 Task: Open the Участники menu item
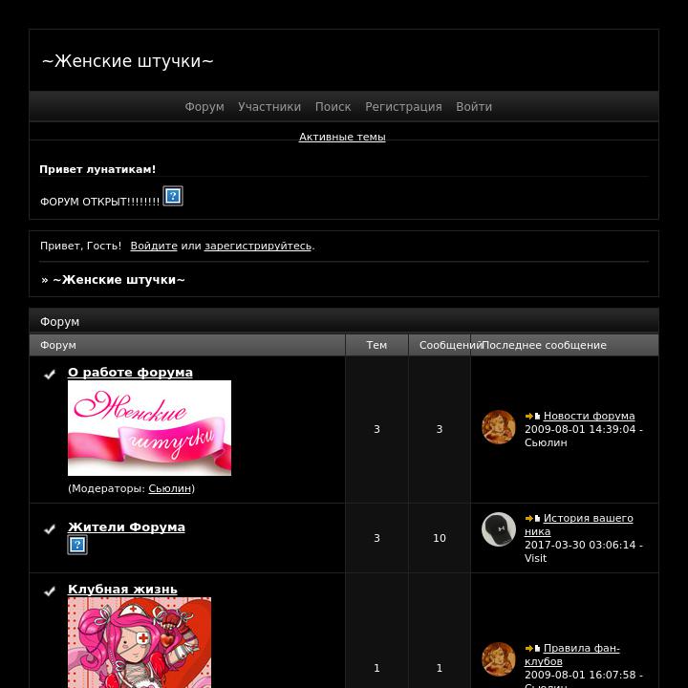tap(269, 107)
